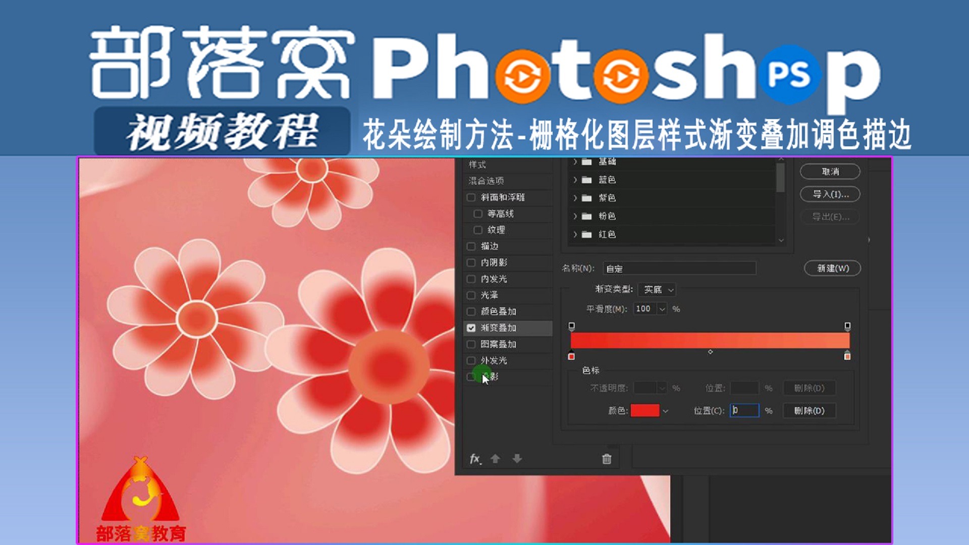Enable 纹理 checkbox
Screen dimensions: 969x545
click(477, 230)
